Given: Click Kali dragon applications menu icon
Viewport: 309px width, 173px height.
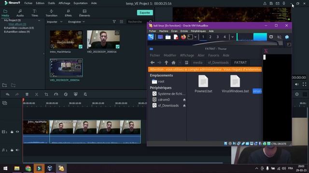Looking at the screenshot, I should tap(151, 37).
